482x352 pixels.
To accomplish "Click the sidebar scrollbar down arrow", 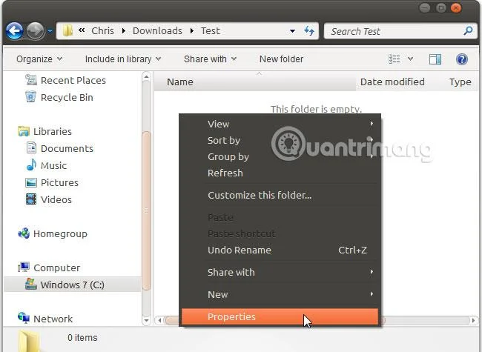I will point(146,320).
